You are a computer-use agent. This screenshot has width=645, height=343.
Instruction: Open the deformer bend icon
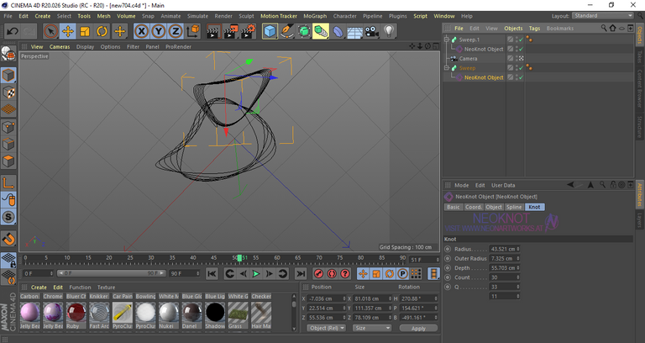[x=338, y=31]
